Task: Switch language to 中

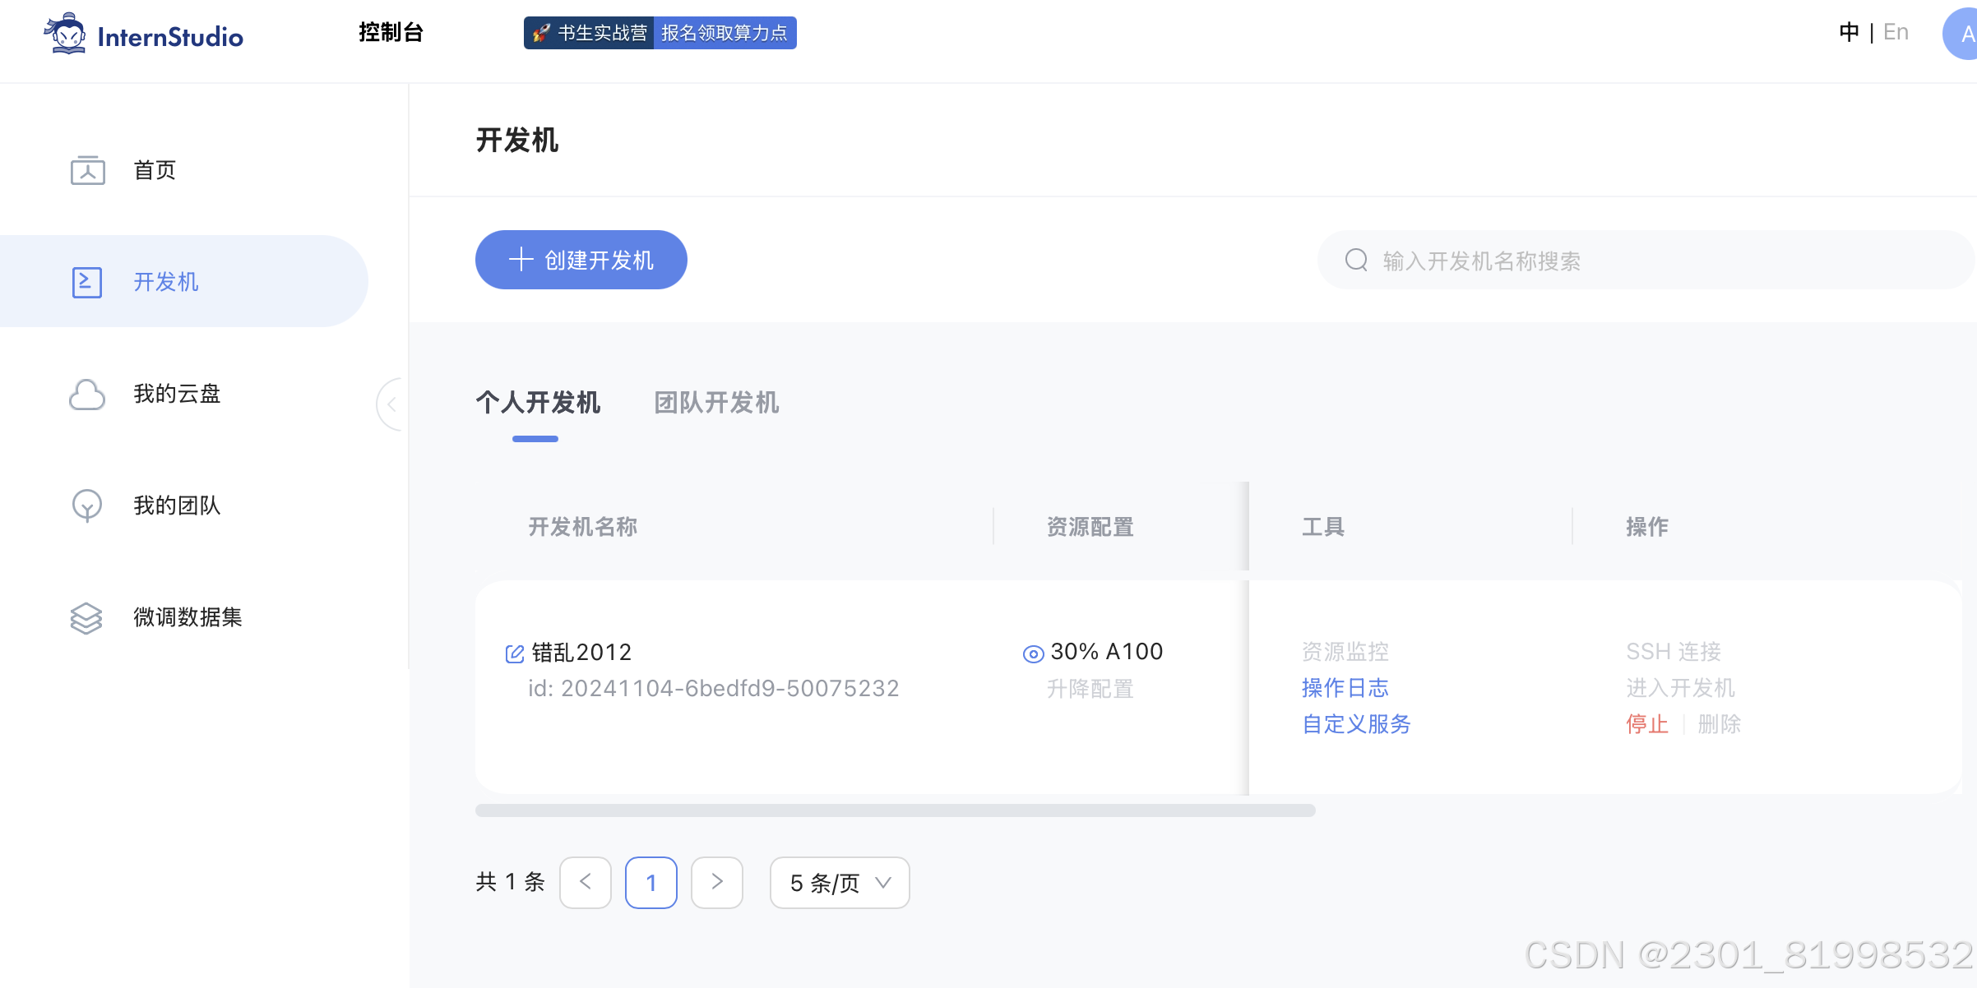Action: pos(1849,32)
